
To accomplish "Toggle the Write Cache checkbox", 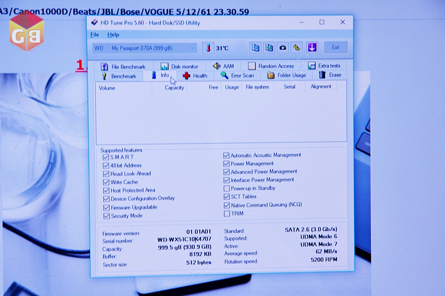I will click(x=106, y=182).
